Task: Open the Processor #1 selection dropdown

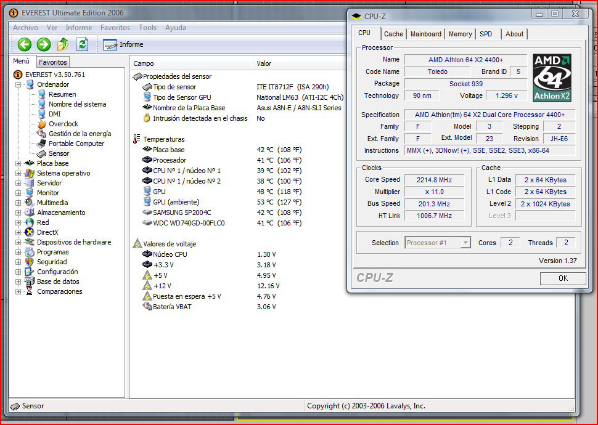Action: click(x=438, y=243)
